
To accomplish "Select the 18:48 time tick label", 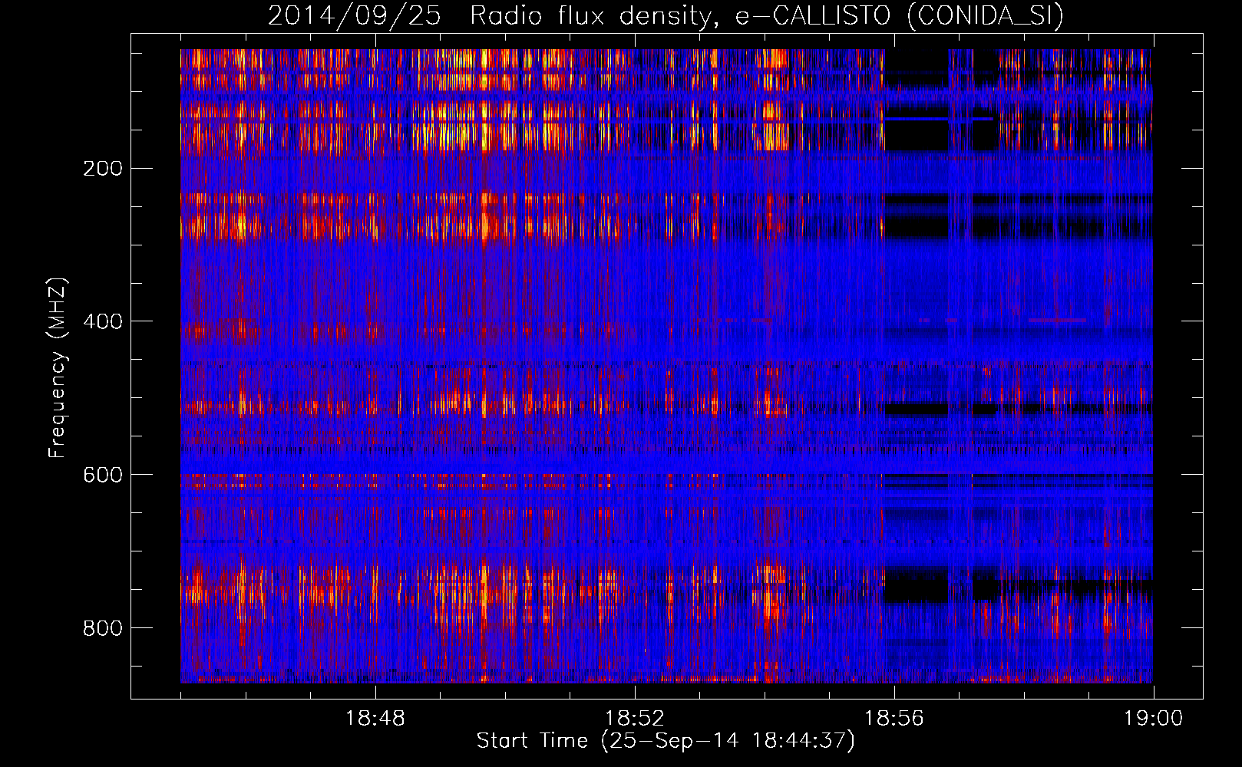I will coord(375,719).
